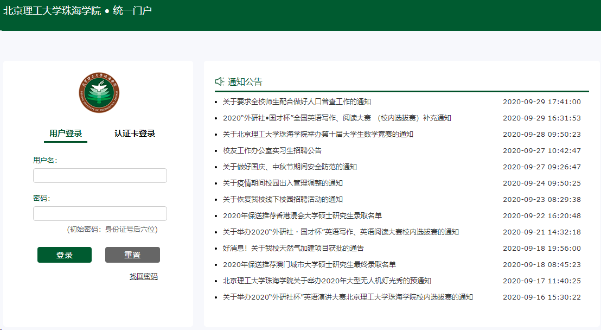The image size is (601, 330).
Task: Click the 通知公告 speaker icon
Action: (219, 81)
